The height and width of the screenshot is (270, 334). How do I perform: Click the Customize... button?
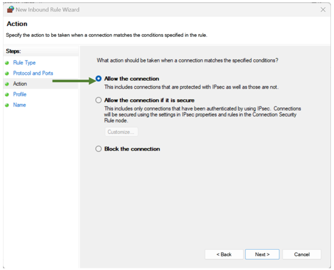click(121, 132)
